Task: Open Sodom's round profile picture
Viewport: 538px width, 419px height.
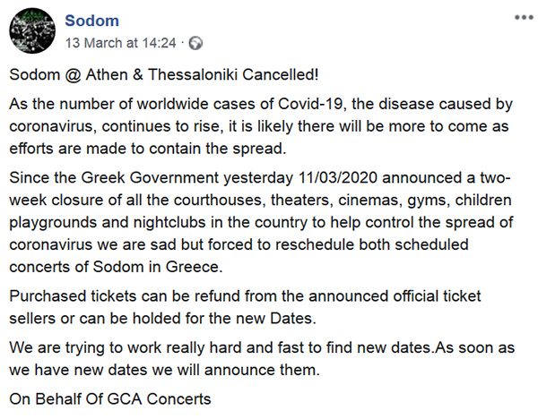Action: point(32,30)
